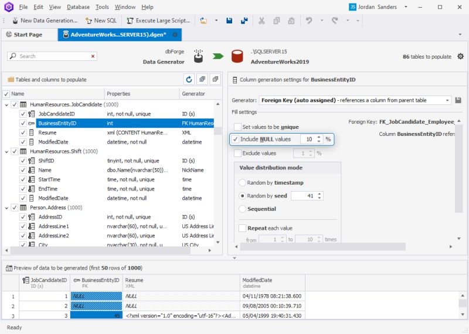The image size is (469, 334).
Task: Close the AdventureWorks dgen tab
Action: click(175, 35)
